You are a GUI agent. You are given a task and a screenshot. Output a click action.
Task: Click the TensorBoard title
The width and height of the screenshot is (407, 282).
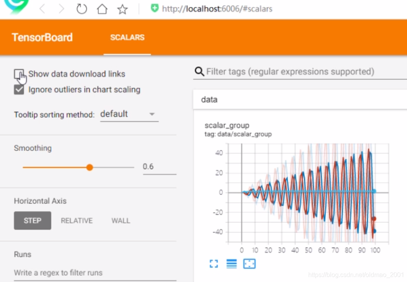coord(42,38)
